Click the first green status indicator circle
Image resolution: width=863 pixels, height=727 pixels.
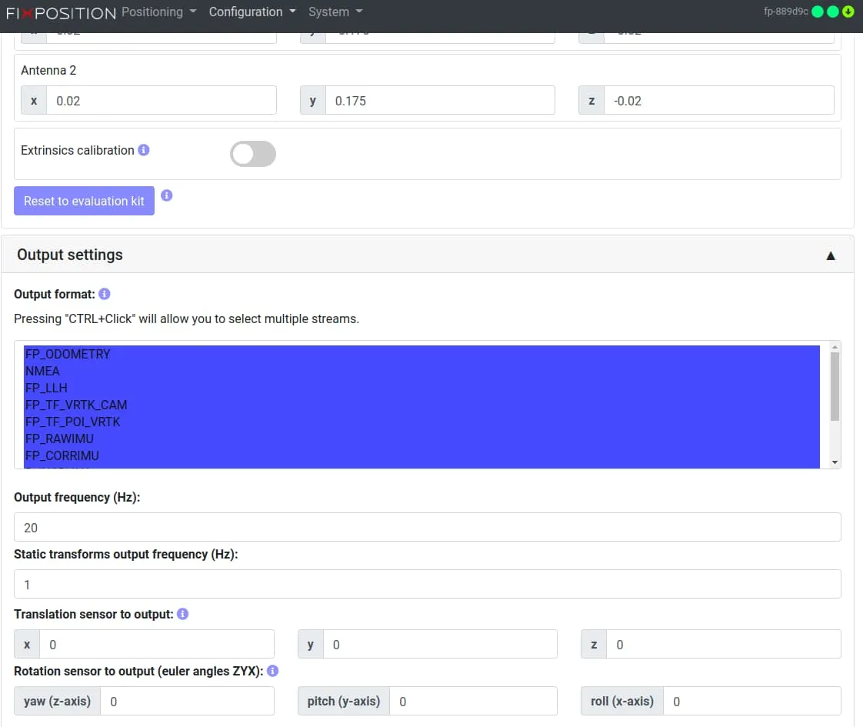coord(818,12)
